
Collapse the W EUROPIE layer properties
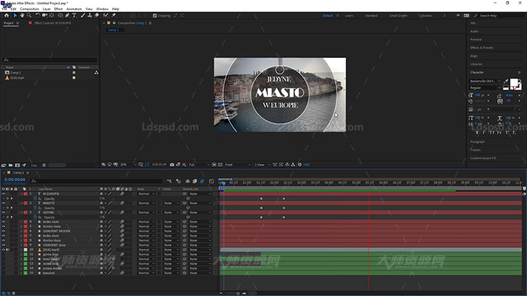pos(22,194)
